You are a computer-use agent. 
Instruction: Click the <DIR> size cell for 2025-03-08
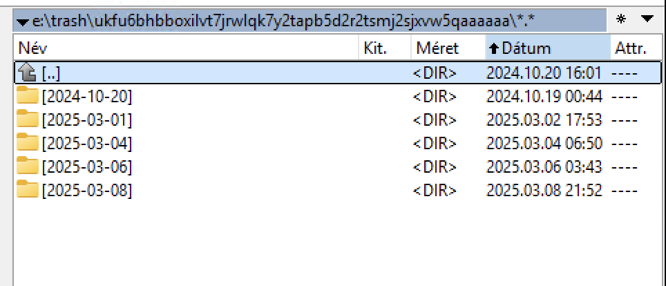click(435, 190)
